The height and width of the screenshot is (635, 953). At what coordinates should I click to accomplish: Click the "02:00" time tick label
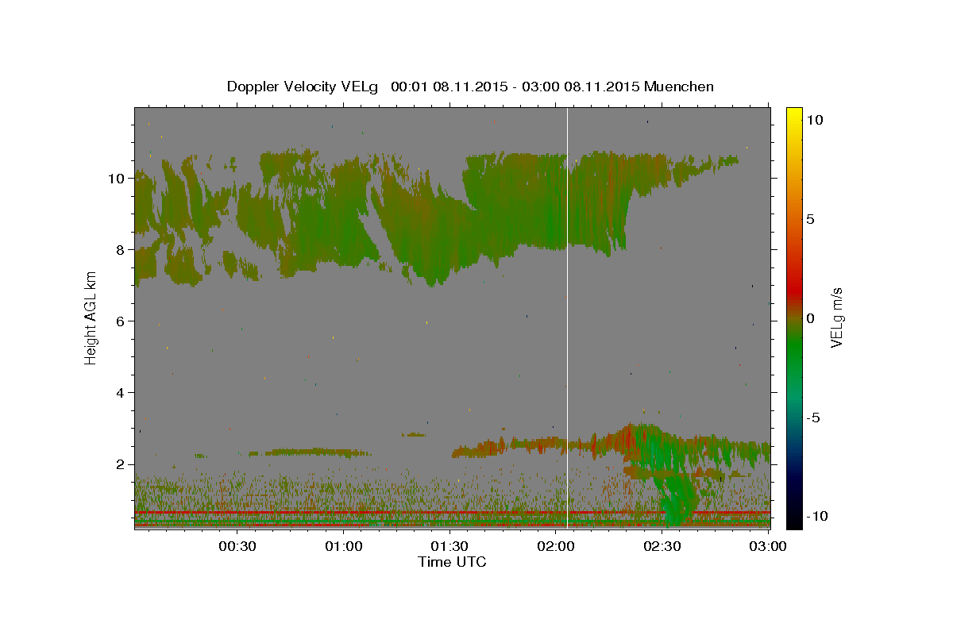tap(556, 546)
